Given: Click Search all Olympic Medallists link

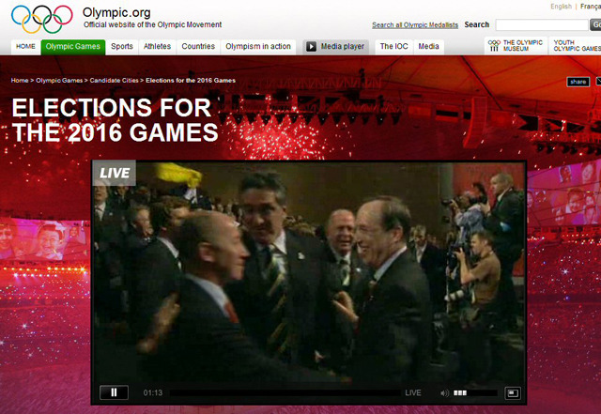Looking at the screenshot, I should [x=414, y=25].
